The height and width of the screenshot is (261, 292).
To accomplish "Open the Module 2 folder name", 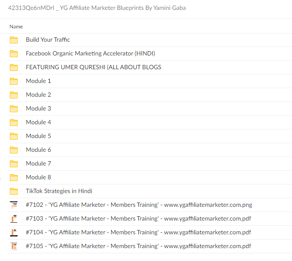I will pyautogui.click(x=38, y=95).
